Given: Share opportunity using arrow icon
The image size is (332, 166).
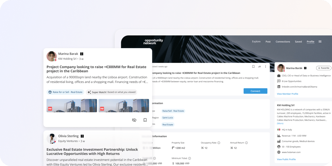Looking at the screenshot, I should pos(260,67).
